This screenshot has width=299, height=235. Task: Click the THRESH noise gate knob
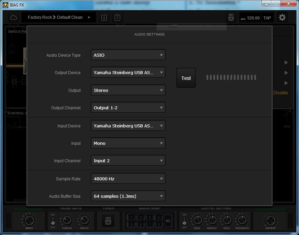coord(67,220)
